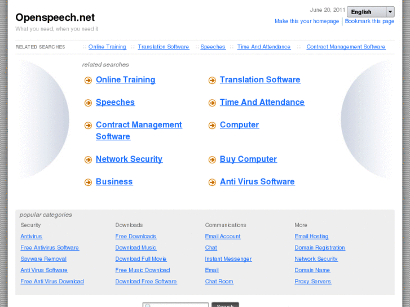This screenshot has height=307, width=410.
Task: Open the Download Full Movie link
Action: (141, 259)
